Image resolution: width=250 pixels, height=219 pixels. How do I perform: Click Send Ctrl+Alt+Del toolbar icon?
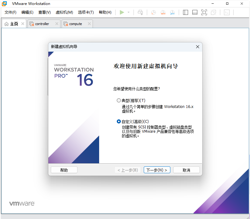click(x=140, y=12)
